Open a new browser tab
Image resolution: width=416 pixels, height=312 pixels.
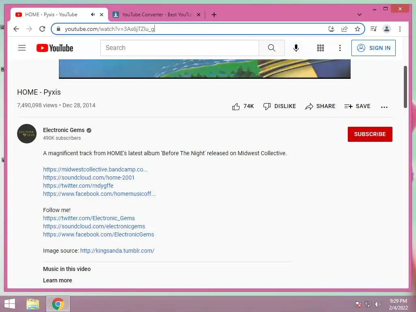click(214, 15)
